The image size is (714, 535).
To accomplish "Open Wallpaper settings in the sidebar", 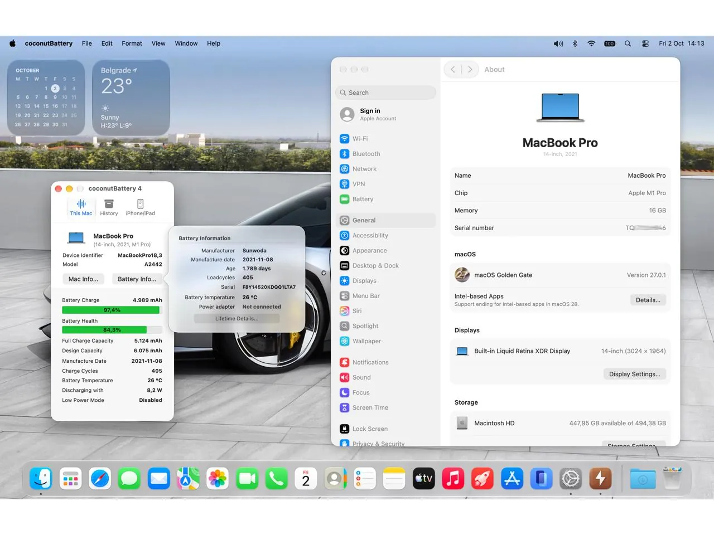I will (387, 341).
